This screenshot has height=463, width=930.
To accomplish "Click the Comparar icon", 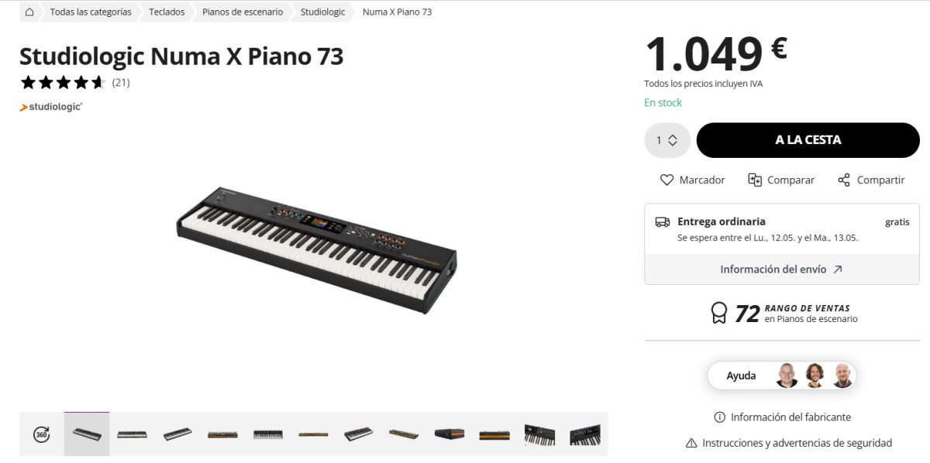I will pyautogui.click(x=755, y=180).
